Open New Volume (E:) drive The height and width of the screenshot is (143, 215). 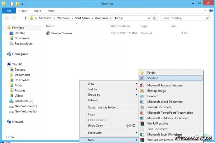[x=25, y=112]
